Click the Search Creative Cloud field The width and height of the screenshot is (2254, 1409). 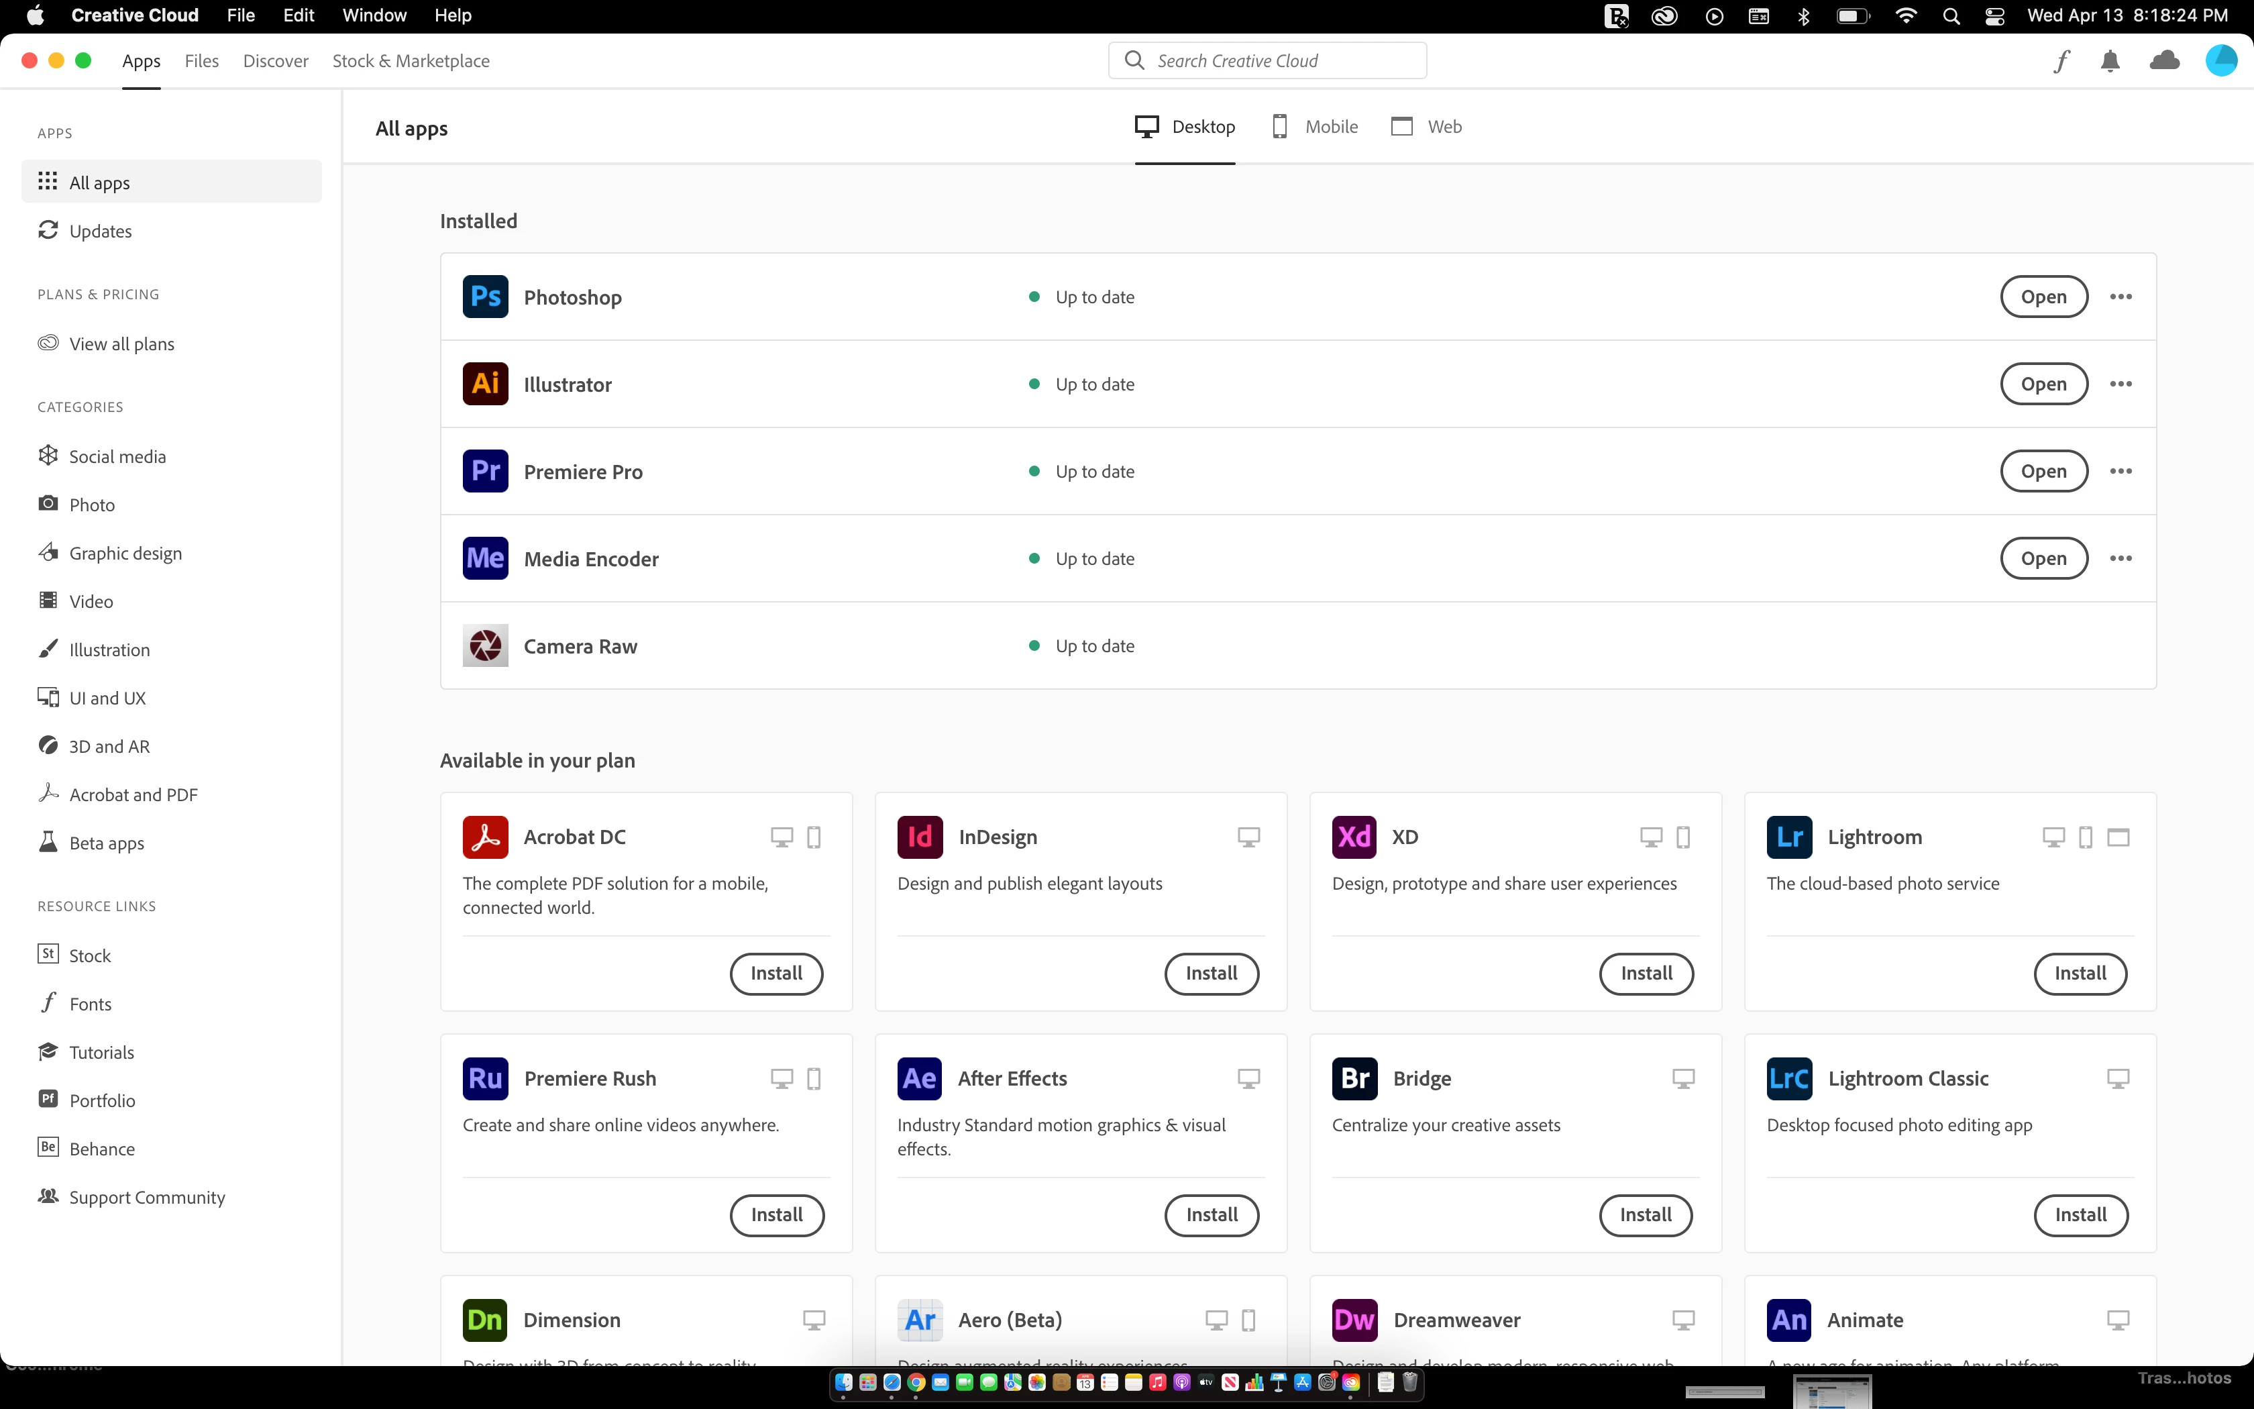(1267, 62)
